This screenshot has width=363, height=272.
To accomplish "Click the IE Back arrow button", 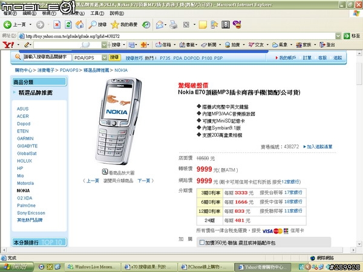I will click(x=7, y=25).
